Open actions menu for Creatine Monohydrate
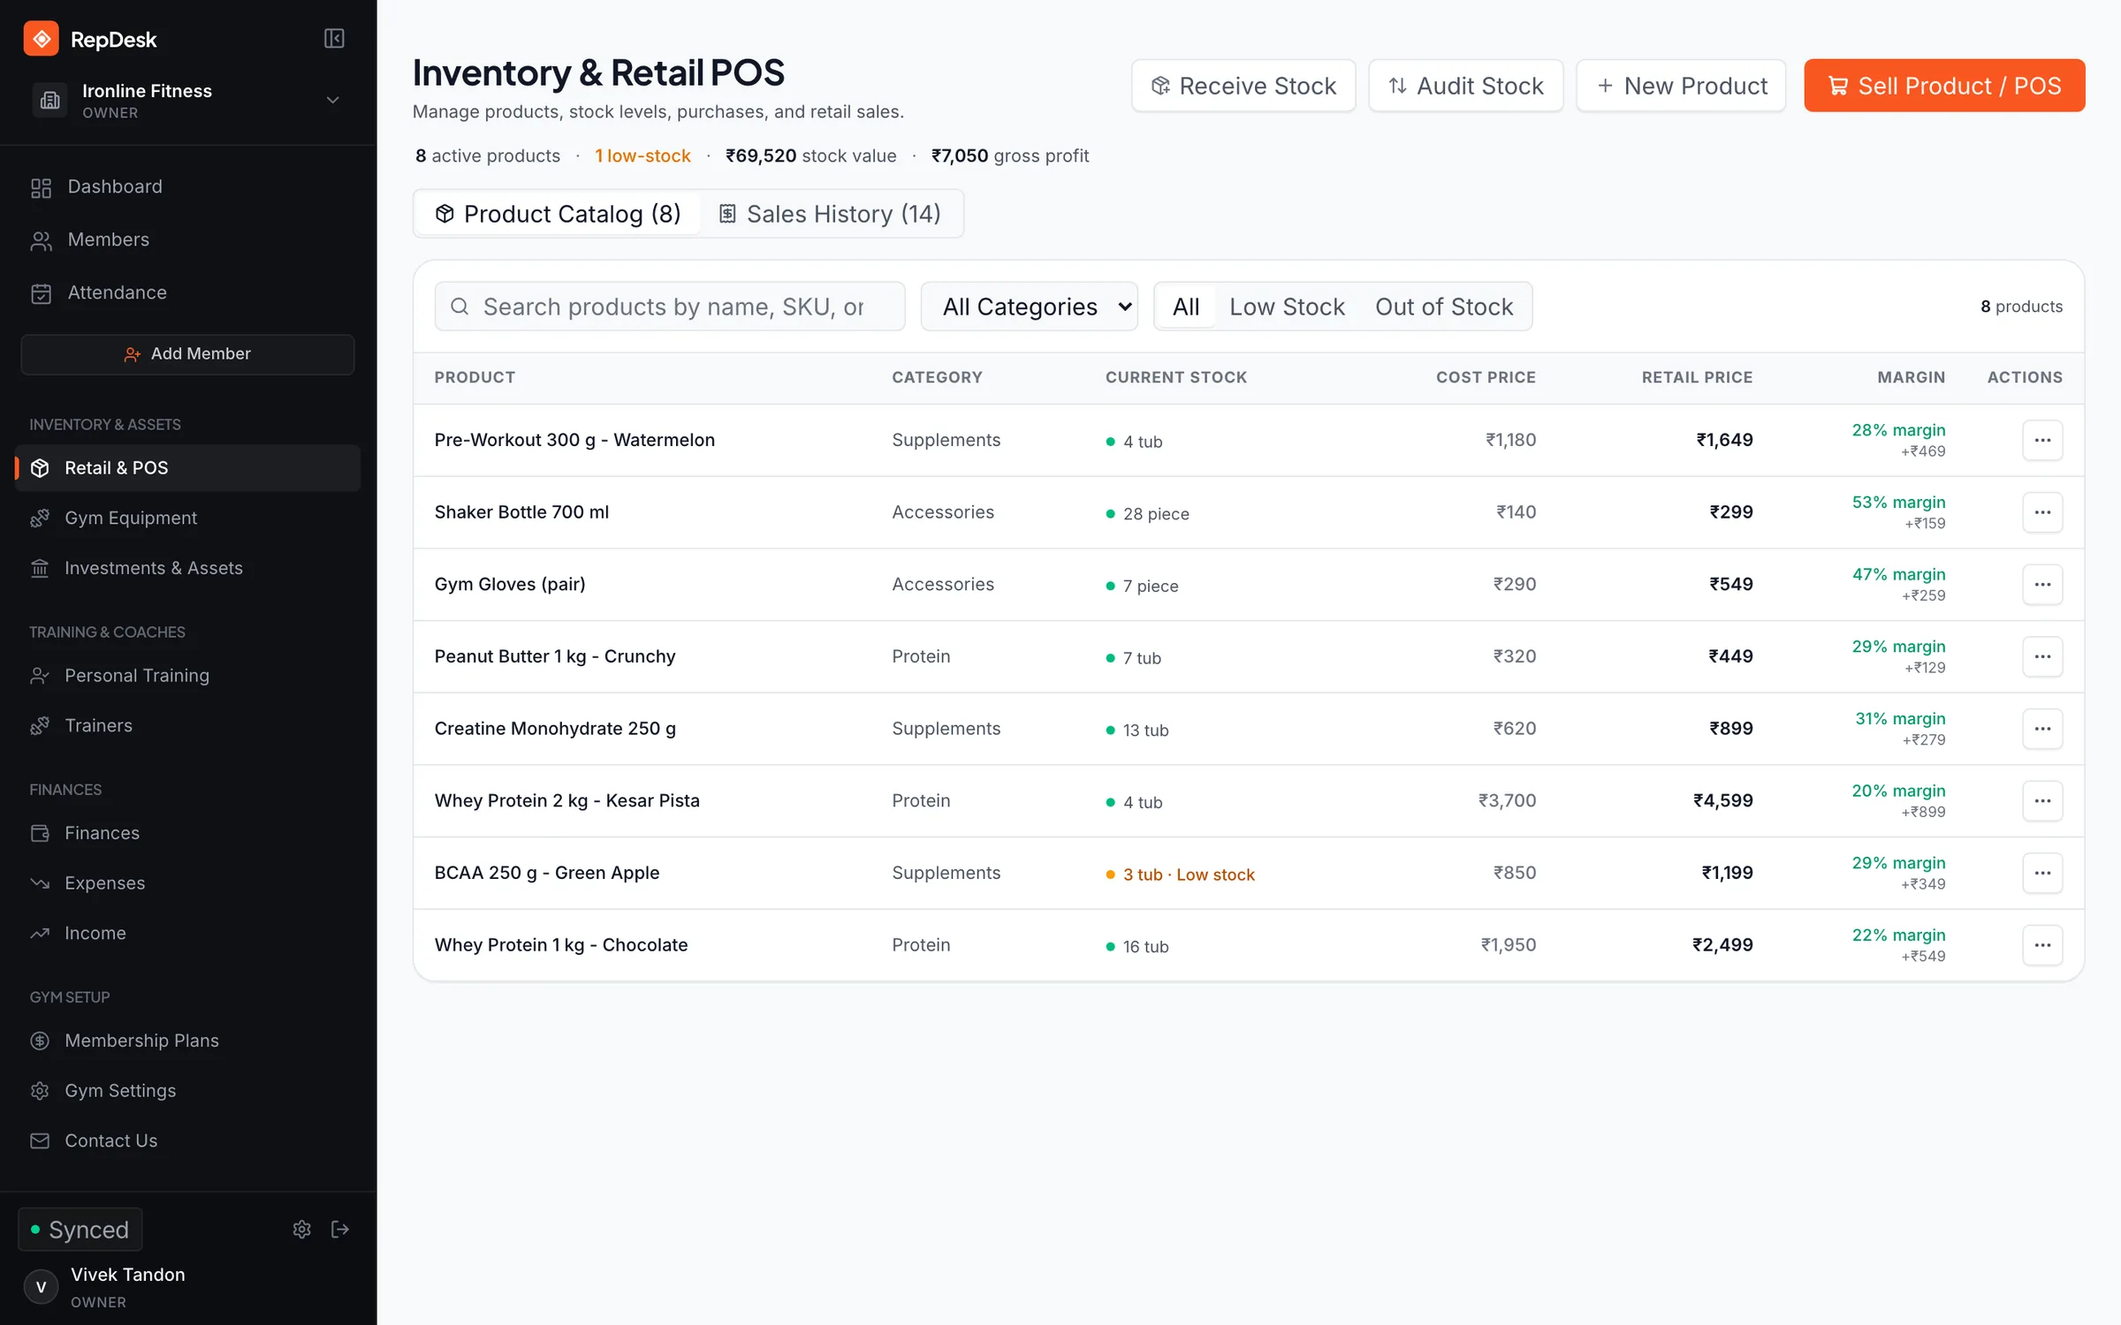Screen dimensions: 2121x1325 pyautogui.click(x=2042, y=729)
